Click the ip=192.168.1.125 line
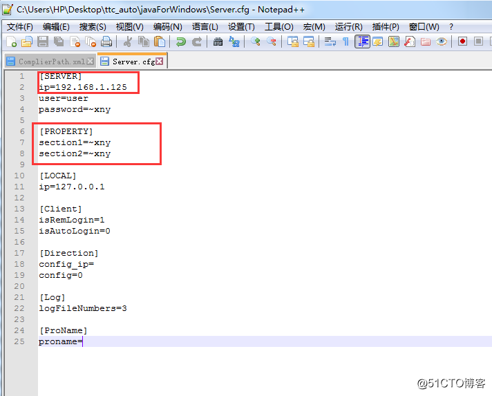The width and height of the screenshot is (492, 396). click(83, 87)
